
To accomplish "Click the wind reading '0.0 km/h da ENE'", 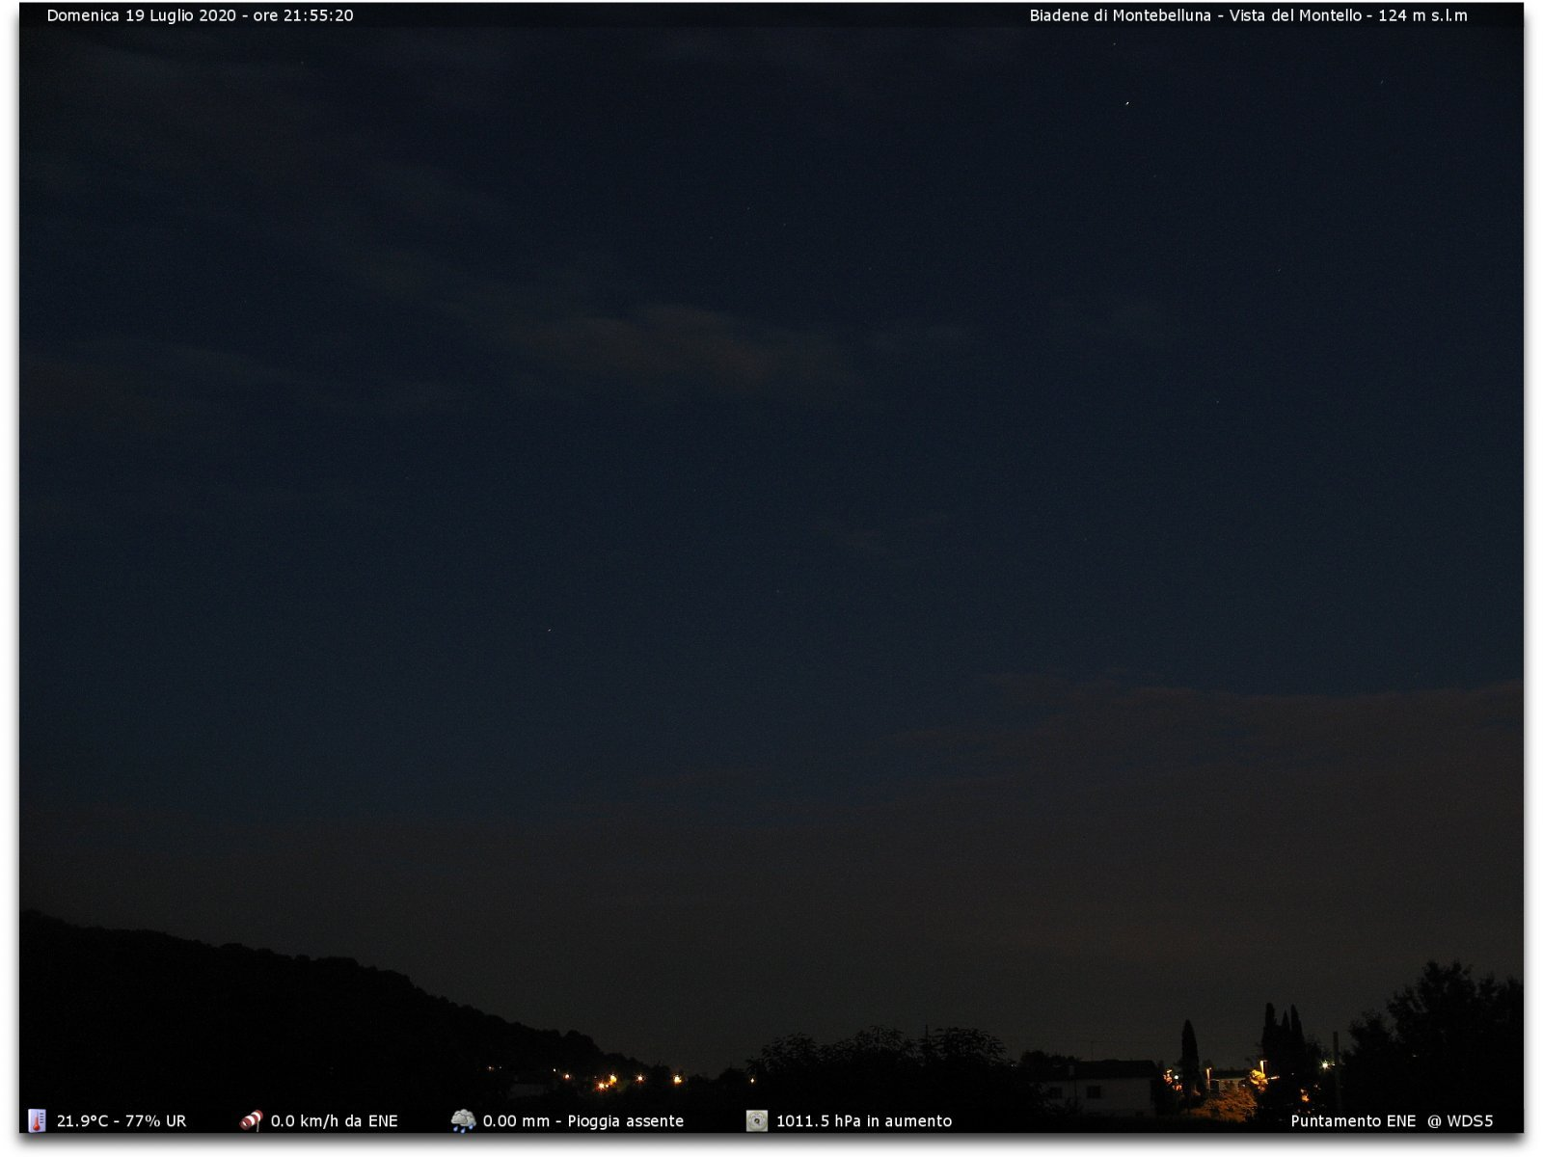I will coord(334,1121).
